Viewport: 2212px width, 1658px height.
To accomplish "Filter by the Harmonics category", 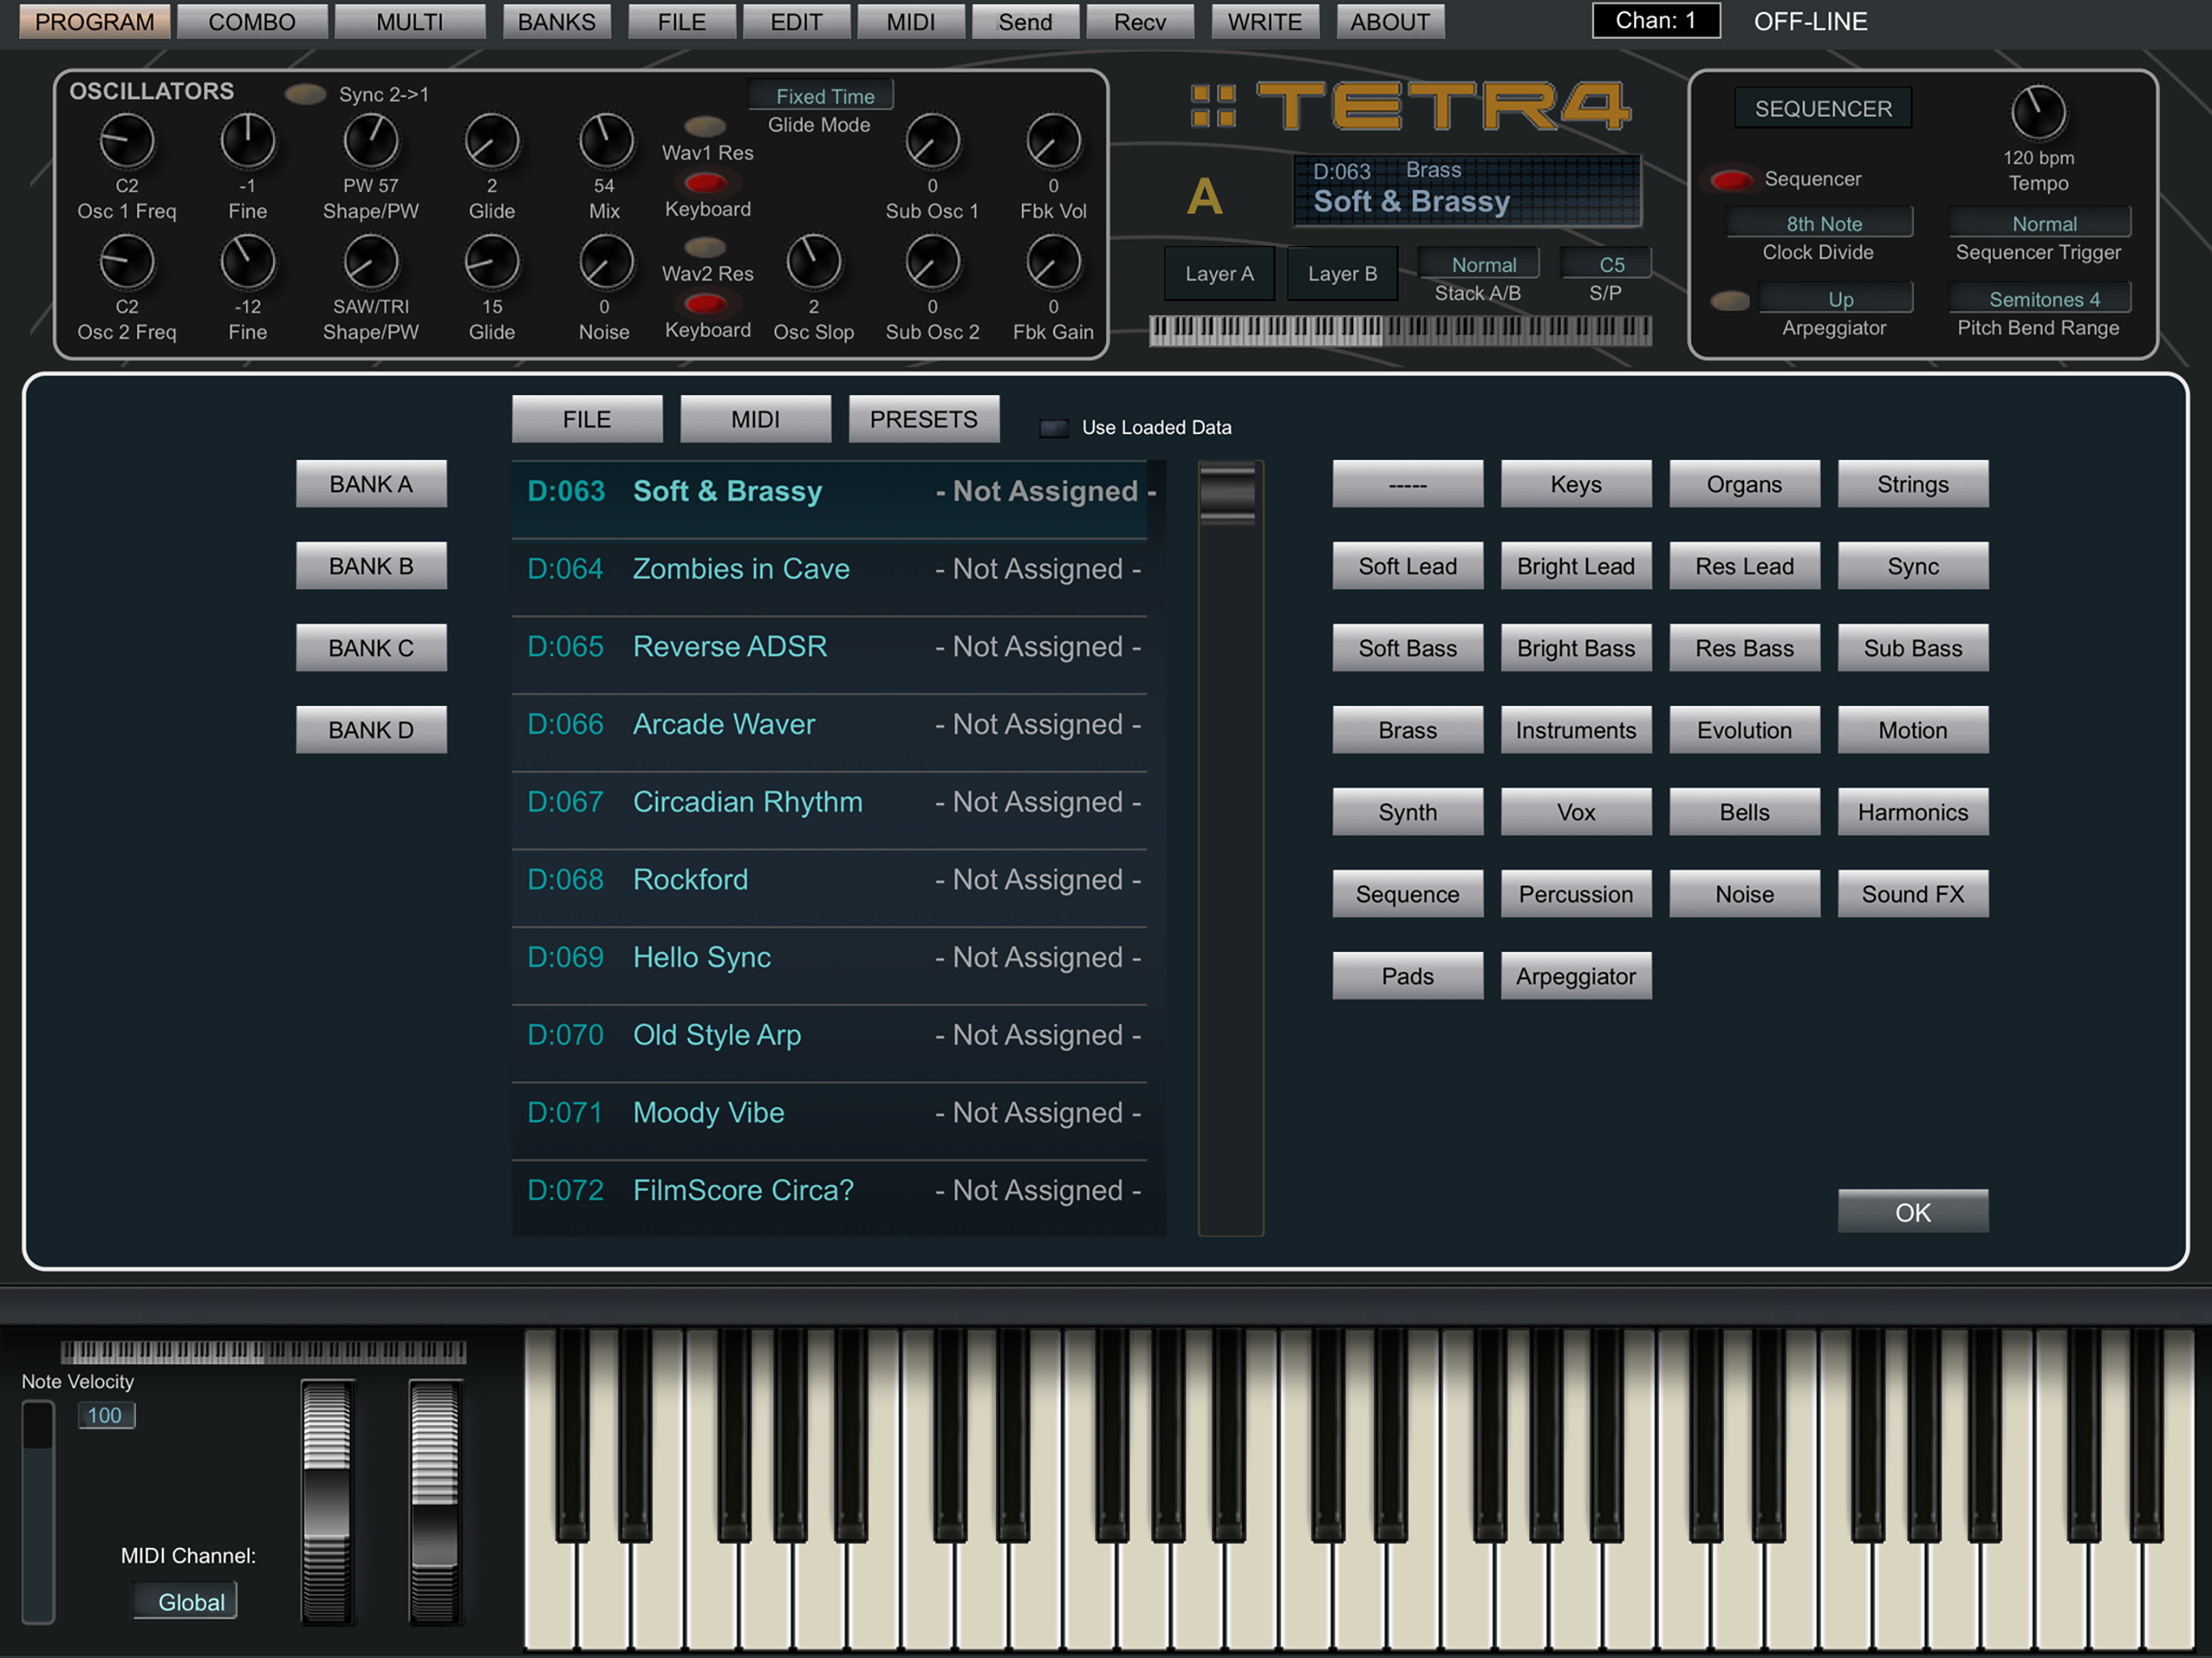I will point(1913,812).
